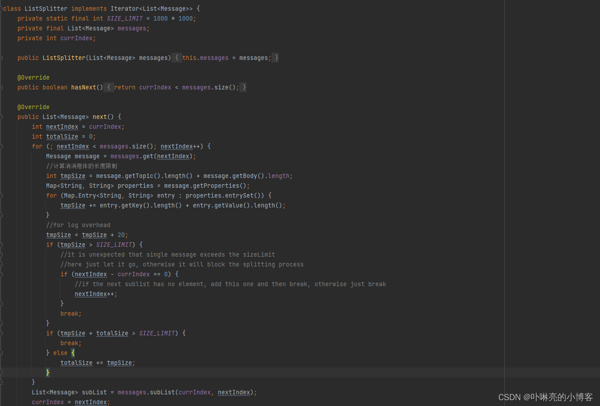Click 'subList' variable in the List<Message> subList line
This screenshot has height=406, width=600.
(x=94, y=392)
